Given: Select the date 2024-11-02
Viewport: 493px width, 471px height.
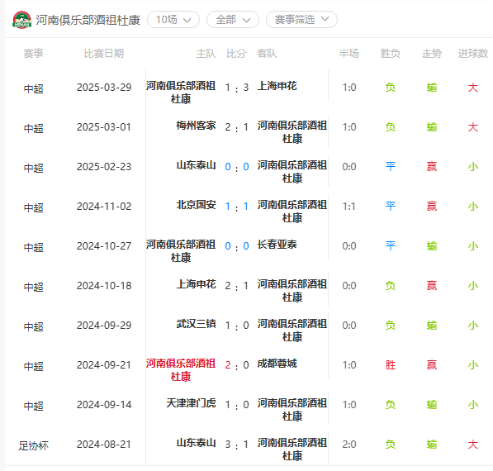Looking at the screenshot, I should click(104, 206).
